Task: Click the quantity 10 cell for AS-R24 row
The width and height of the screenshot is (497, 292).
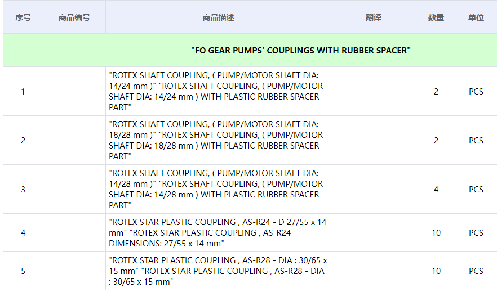Action: 436,232
